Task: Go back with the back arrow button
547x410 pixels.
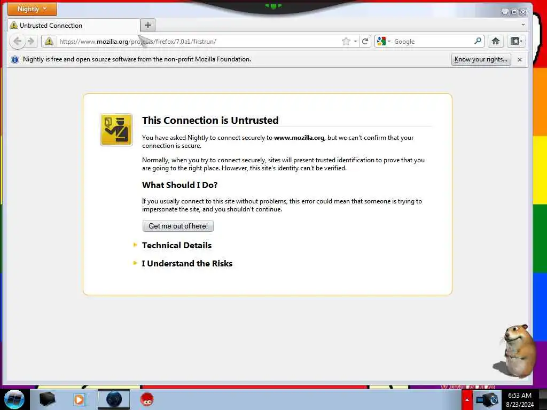Action: (17, 42)
